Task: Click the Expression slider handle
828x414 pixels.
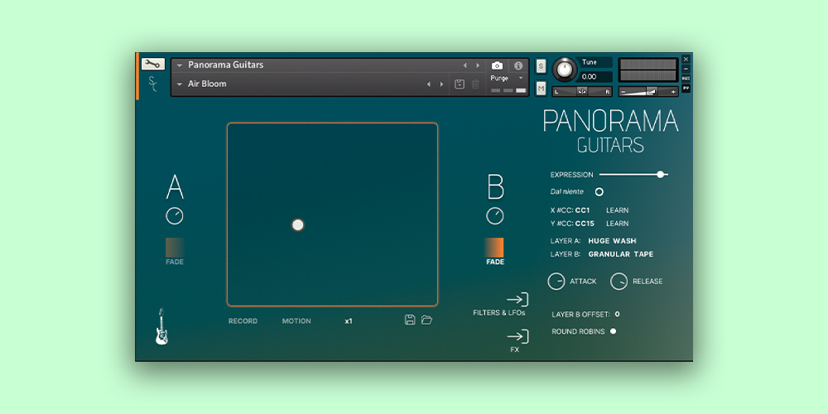Action: click(x=660, y=175)
